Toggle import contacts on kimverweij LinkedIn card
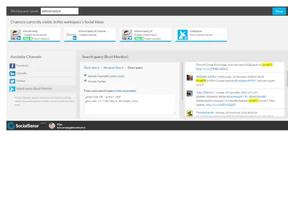This screenshot has width=288, height=216. [x=28, y=39]
